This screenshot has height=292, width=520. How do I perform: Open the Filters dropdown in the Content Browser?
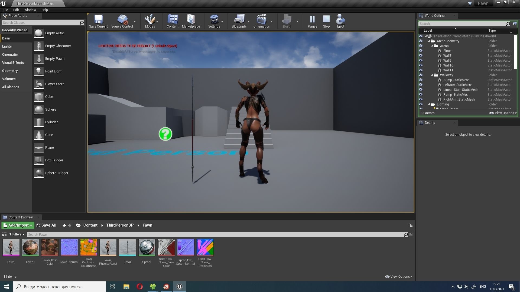[x=17, y=234]
